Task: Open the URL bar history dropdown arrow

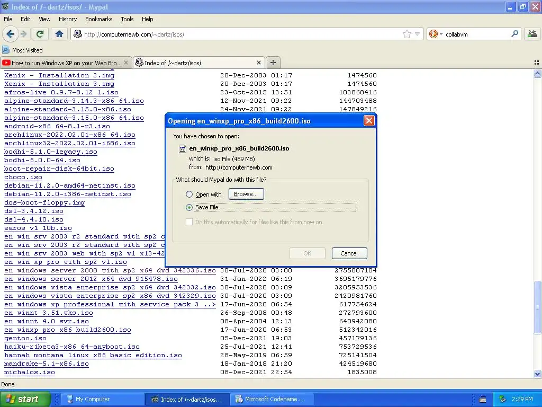Action: (x=417, y=34)
